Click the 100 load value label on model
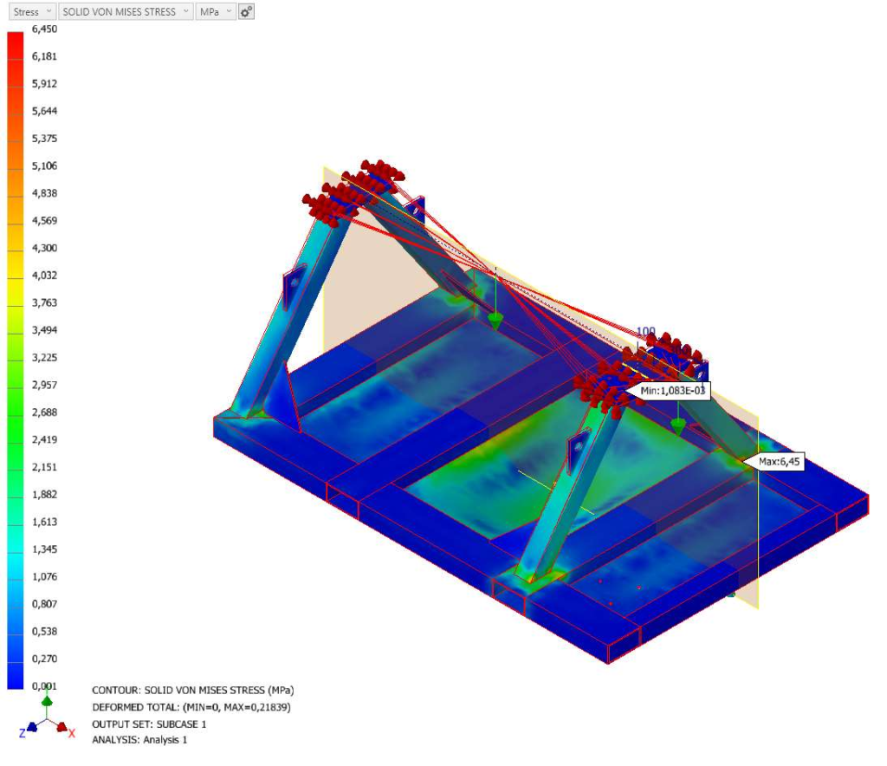Screen dimensions: 887x766 pyautogui.click(x=645, y=331)
